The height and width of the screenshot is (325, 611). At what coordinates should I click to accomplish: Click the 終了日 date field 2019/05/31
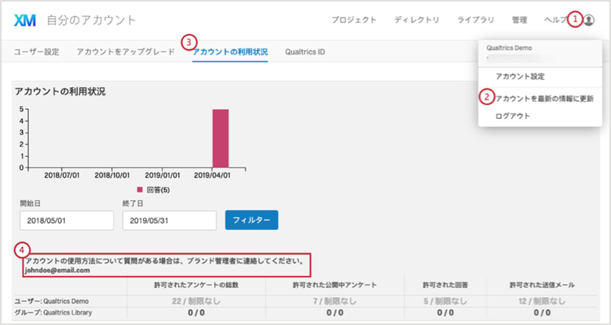point(170,220)
